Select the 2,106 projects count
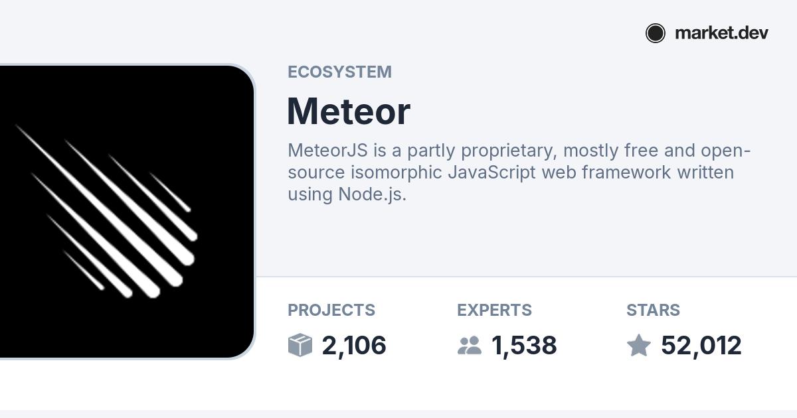Viewport: 797px width, 418px height. click(x=354, y=346)
